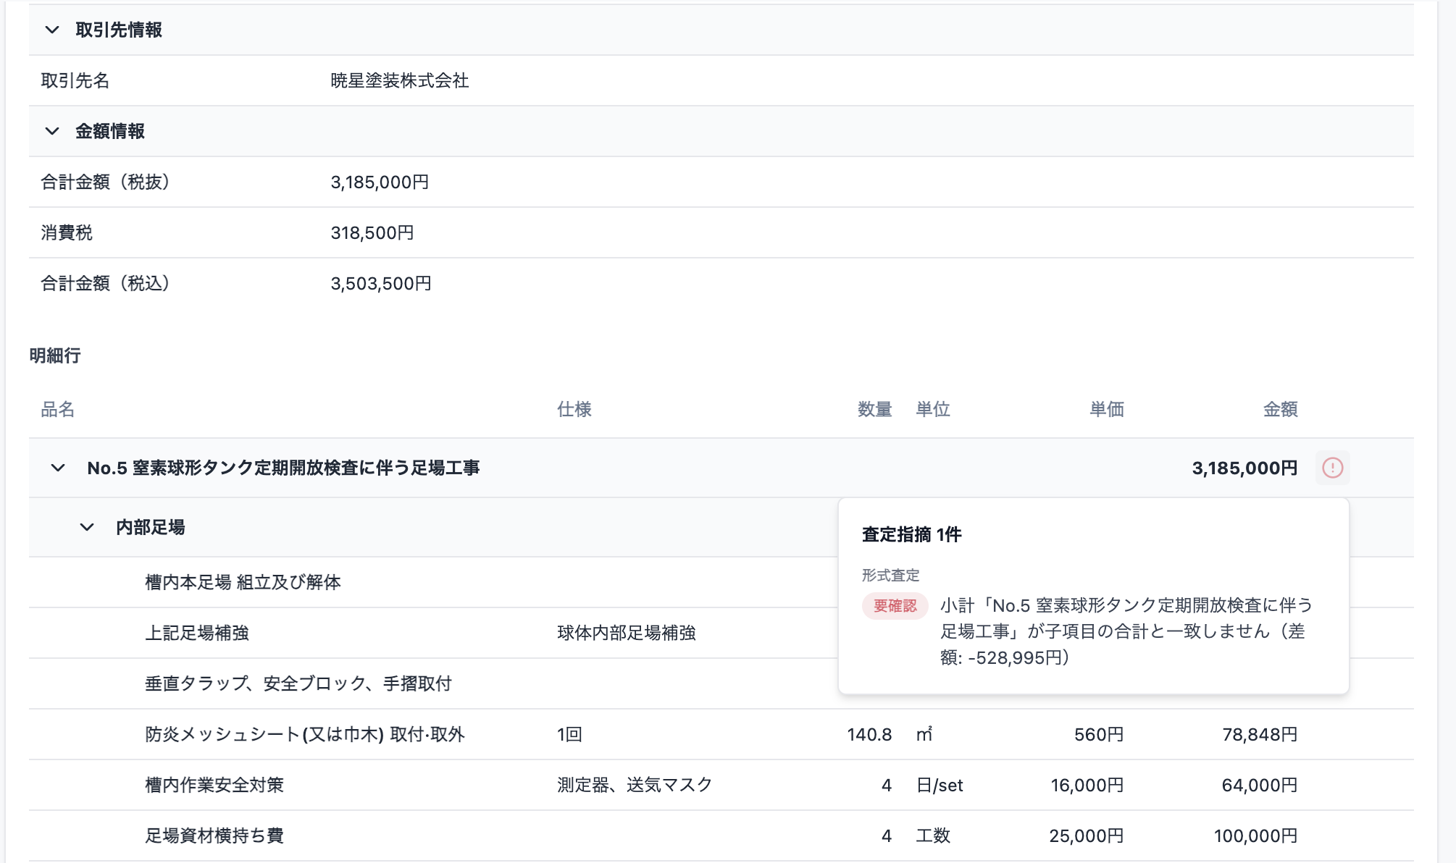The width and height of the screenshot is (1456, 863).
Task: Select the 槽内本足場 組立及び解体 line item
Action: [243, 582]
